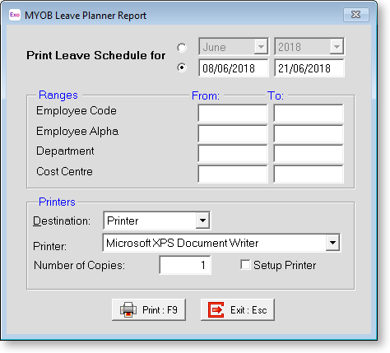This screenshot has width=390, height=353.
Task: Click the Exo app icon in title bar
Action: coord(15,15)
